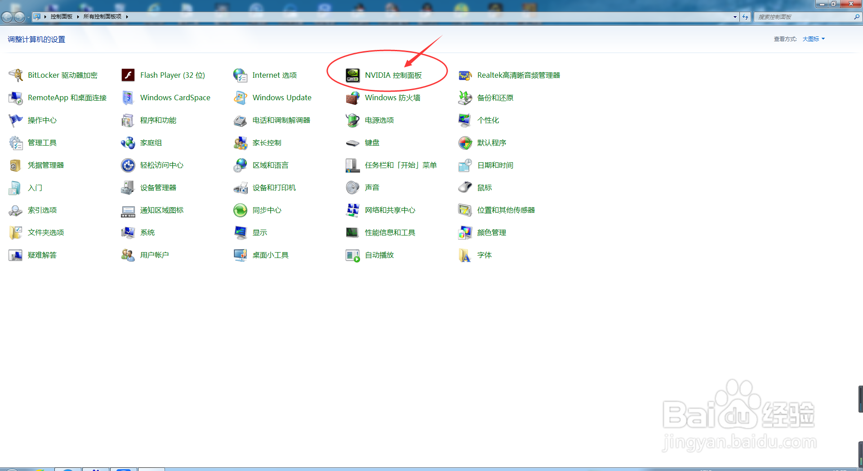Open 家长控制 icon
The width and height of the screenshot is (863, 471).
[240, 142]
